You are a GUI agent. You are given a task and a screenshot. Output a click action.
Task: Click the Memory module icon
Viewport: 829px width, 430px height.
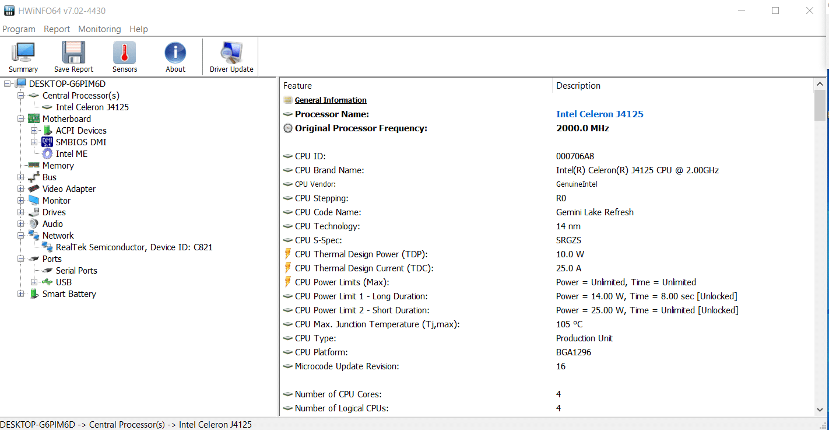(34, 165)
